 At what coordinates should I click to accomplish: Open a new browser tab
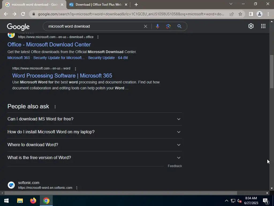tap(136, 5)
